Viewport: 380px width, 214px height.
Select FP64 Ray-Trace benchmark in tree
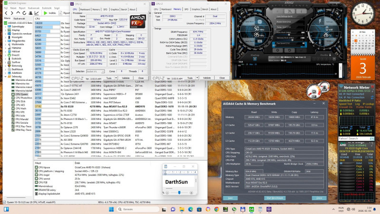pos(23,130)
